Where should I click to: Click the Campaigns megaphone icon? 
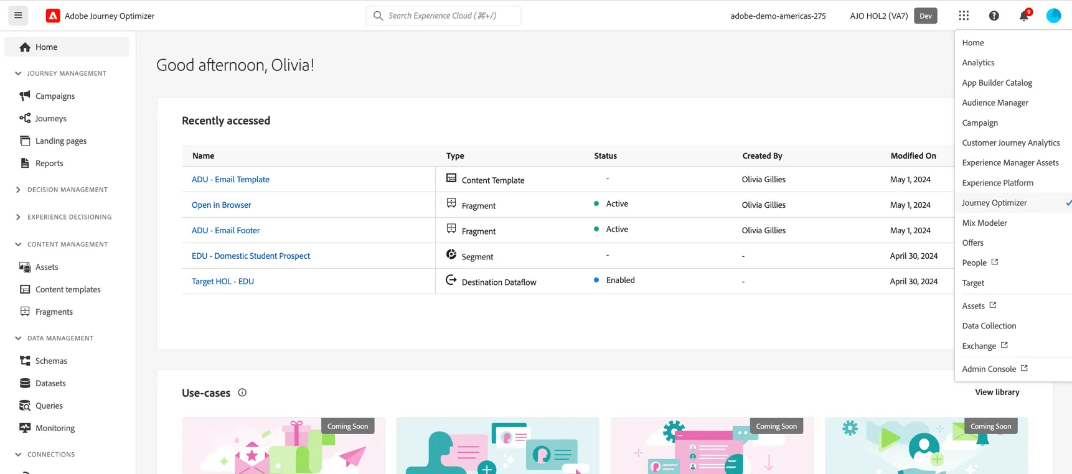pyautogui.click(x=25, y=96)
